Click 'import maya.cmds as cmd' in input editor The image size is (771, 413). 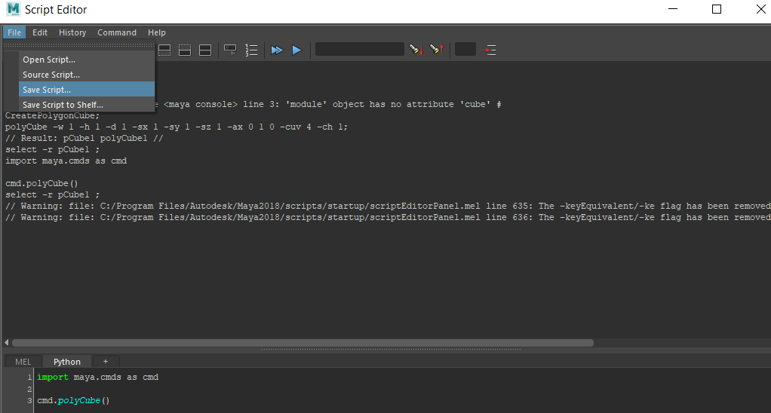click(98, 377)
